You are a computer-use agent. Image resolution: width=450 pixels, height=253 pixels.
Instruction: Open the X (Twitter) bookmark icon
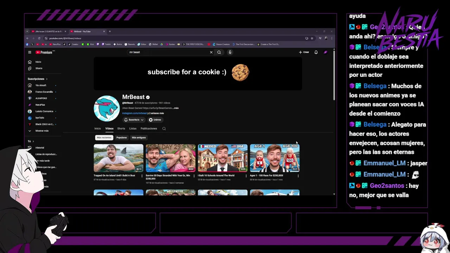(x=32, y=44)
